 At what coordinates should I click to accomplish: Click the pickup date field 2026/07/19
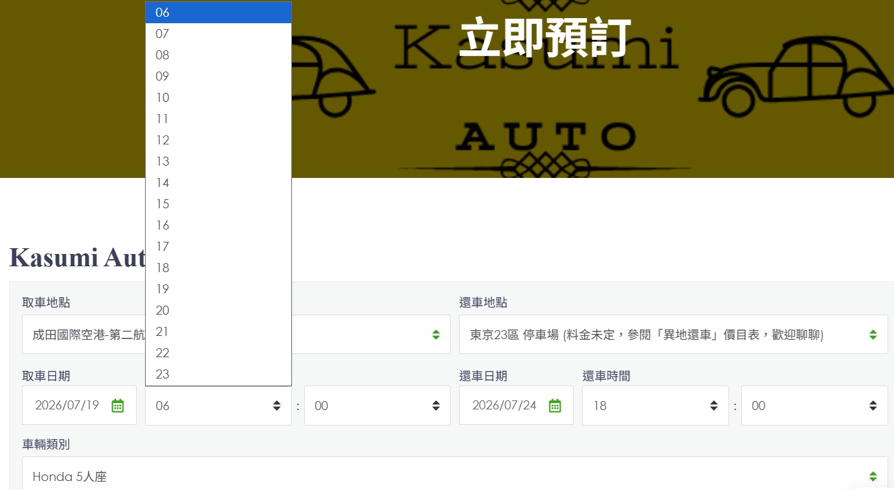[79, 406]
